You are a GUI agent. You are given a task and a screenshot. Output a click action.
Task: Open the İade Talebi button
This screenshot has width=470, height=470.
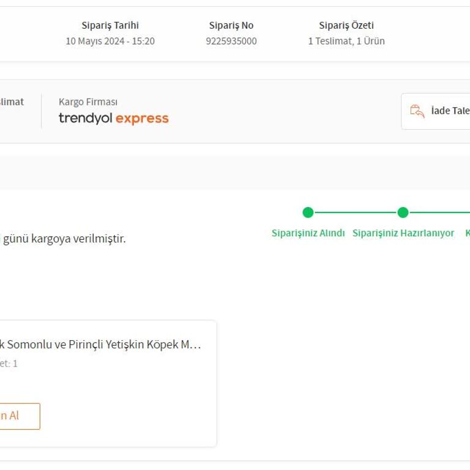436,111
